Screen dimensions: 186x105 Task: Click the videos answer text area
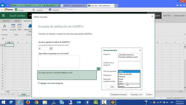[x=59, y=62]
